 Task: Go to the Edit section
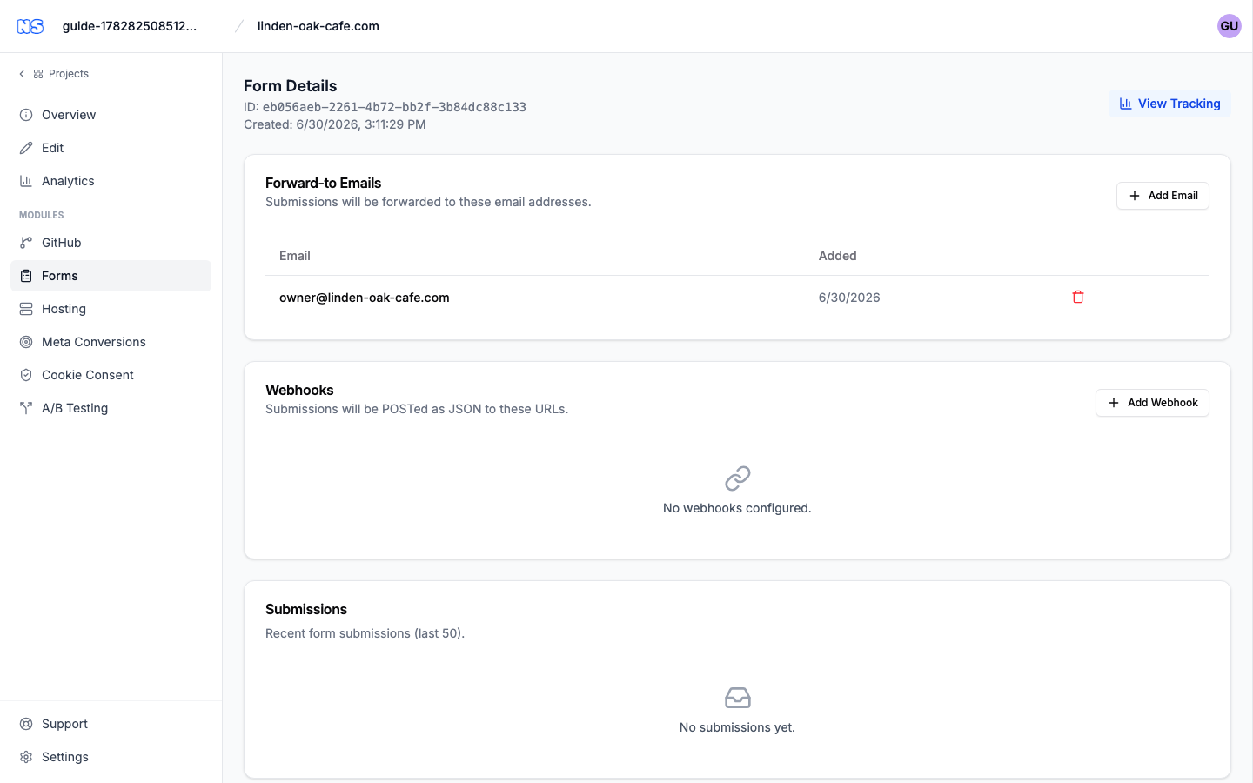(x=111, y=148)
